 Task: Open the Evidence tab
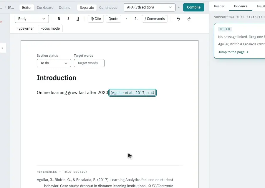point(241,6)
